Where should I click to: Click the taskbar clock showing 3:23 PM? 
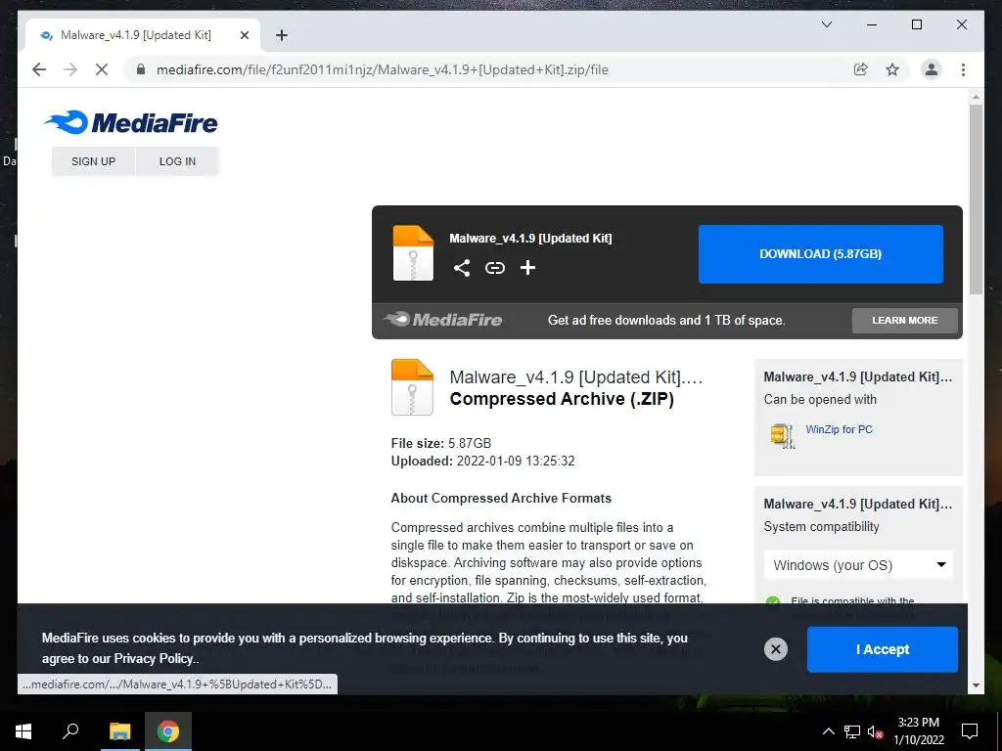point(918,731)
